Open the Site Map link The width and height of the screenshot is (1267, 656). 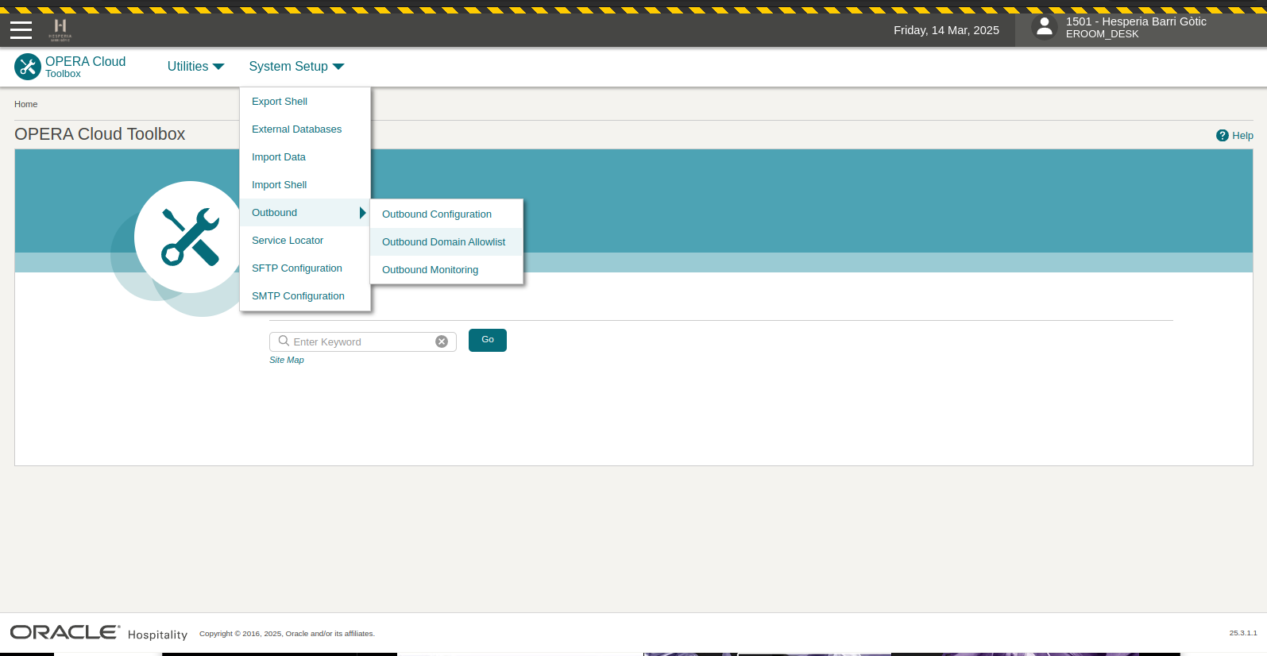click(x=286, y=361)
